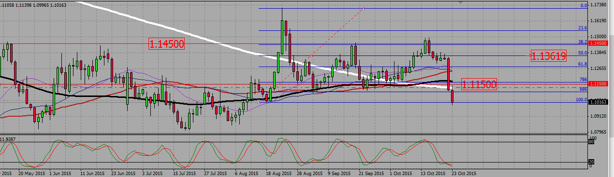The width and height of the screenshot is (614, 177).
Task: Click the 23.6 Fibonacci level label
Action: (x=583, y=28)
